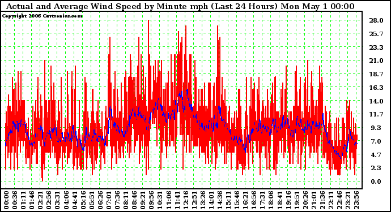
Task: Click the 02:21 time axis label
Action: point(40,200)
